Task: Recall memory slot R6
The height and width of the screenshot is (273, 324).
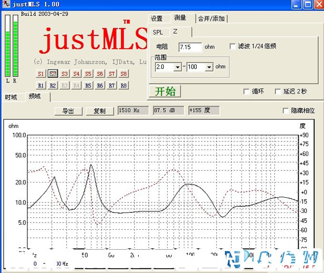Action: [100, 85]
